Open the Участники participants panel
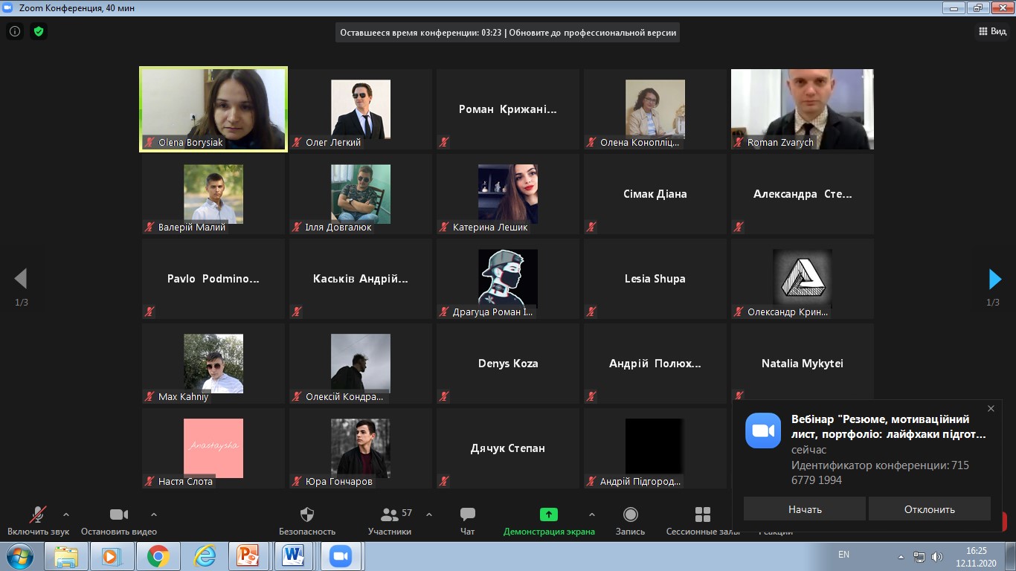This screenshot has height=571, width=1016. 390,521
